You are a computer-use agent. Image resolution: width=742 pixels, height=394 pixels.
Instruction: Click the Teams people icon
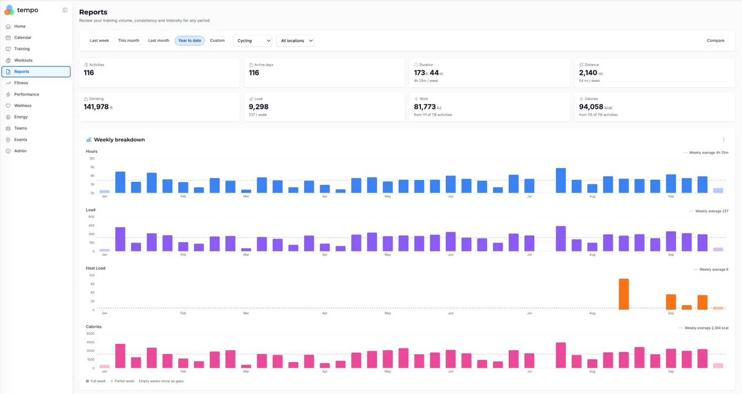click(8, 129)
